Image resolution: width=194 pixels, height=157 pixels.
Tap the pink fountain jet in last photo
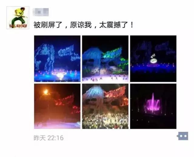tap(153, 104)
